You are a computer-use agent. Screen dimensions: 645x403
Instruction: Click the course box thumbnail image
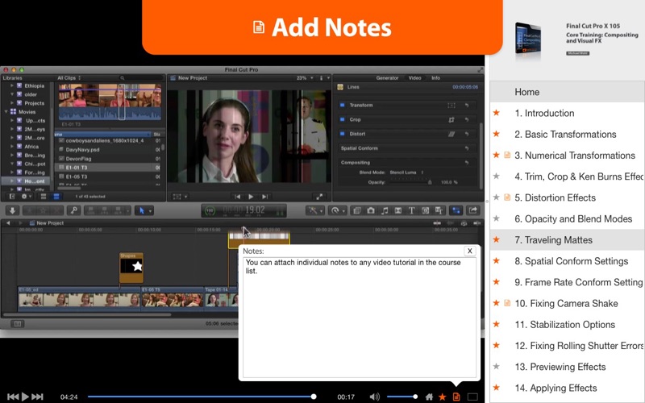pos(528,40)
